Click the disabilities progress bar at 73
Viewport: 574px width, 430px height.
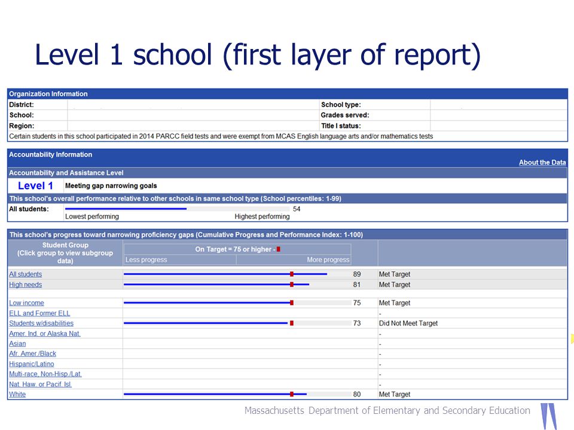pyautogui.click(x=237, y=323)
